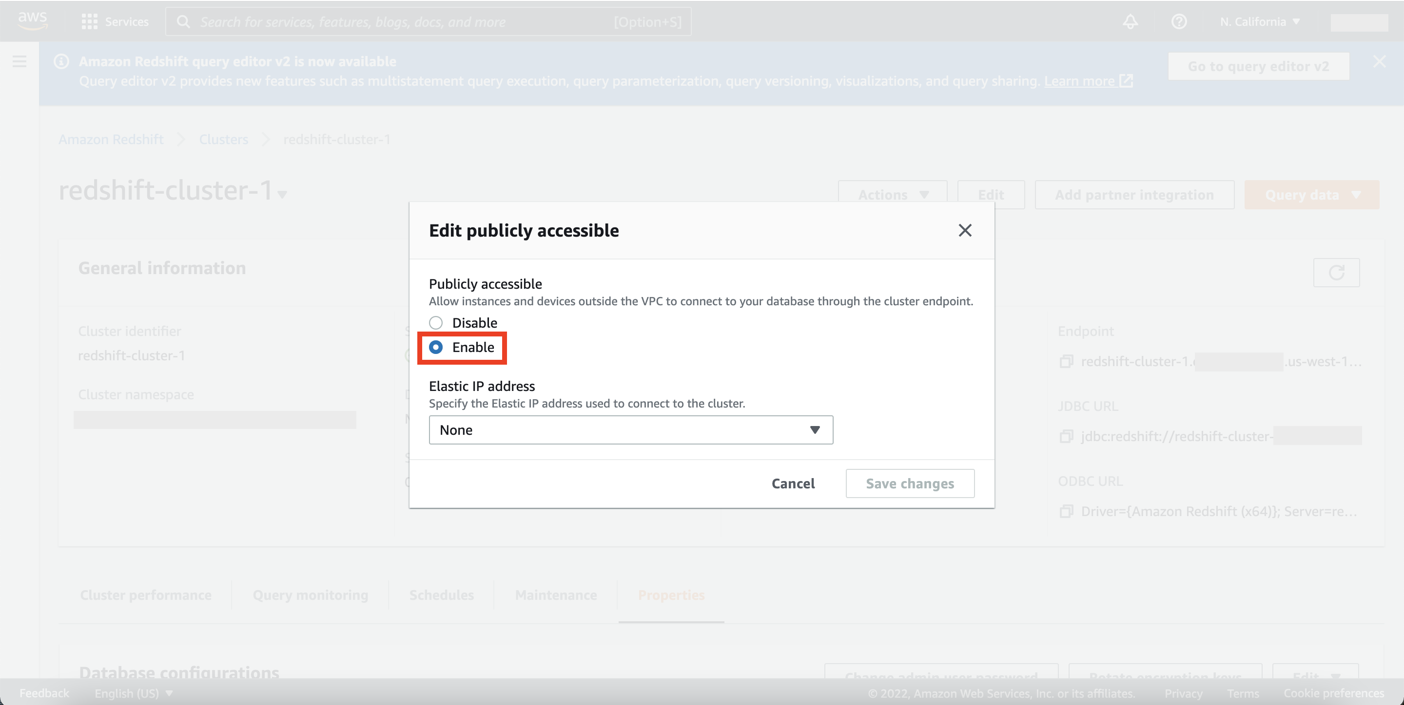Image resolution: width=1404 pixels, height=705 pixels.
Task: Open the Services grid icon
Action: coord(89,22)
